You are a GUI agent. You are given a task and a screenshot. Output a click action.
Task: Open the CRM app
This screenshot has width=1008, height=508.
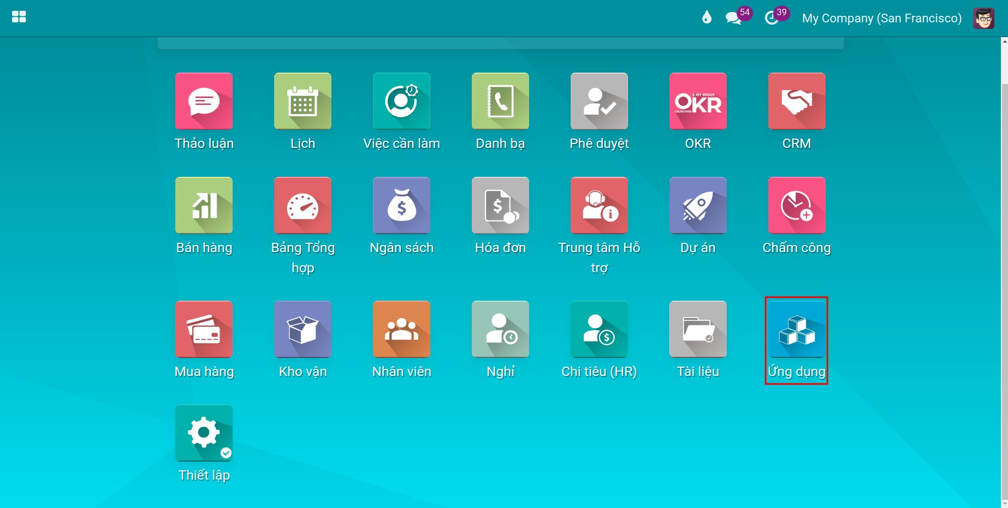[x=797, y=101]
